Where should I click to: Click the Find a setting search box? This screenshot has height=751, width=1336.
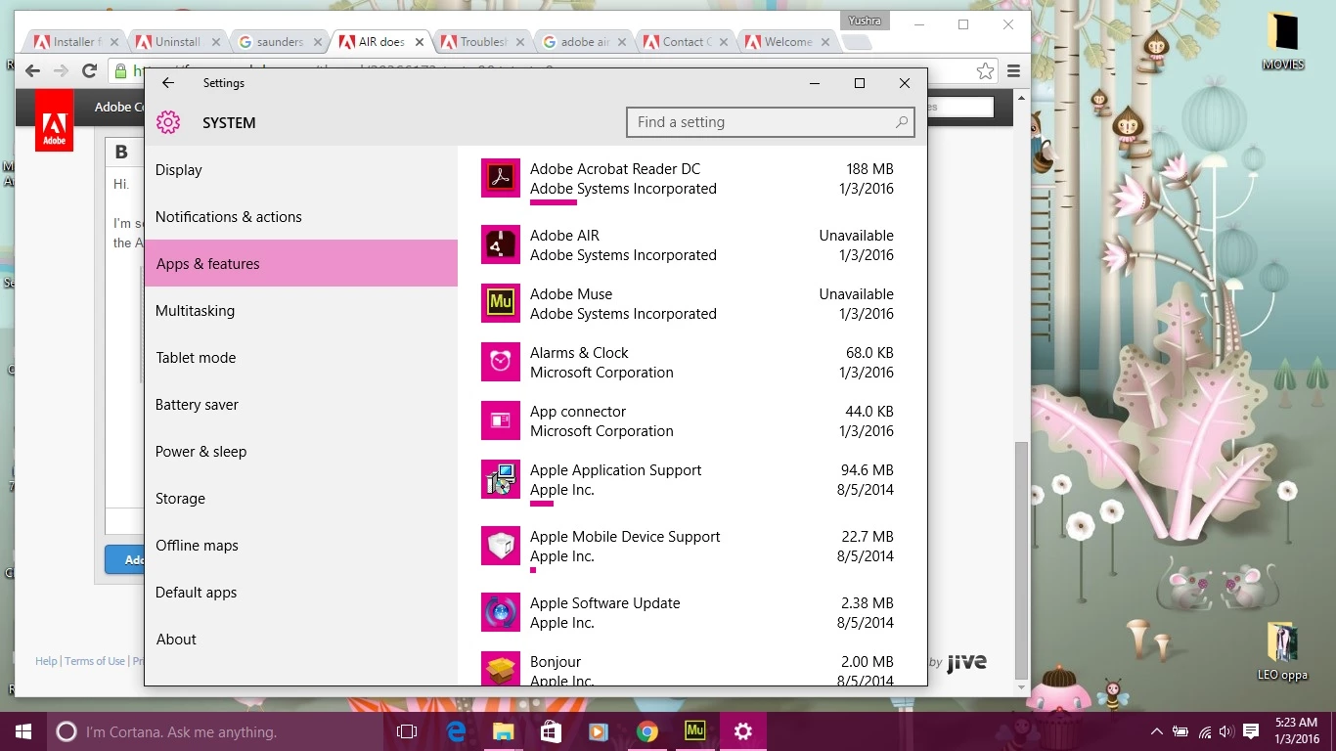pyautogui.click(x=771, y=122)
